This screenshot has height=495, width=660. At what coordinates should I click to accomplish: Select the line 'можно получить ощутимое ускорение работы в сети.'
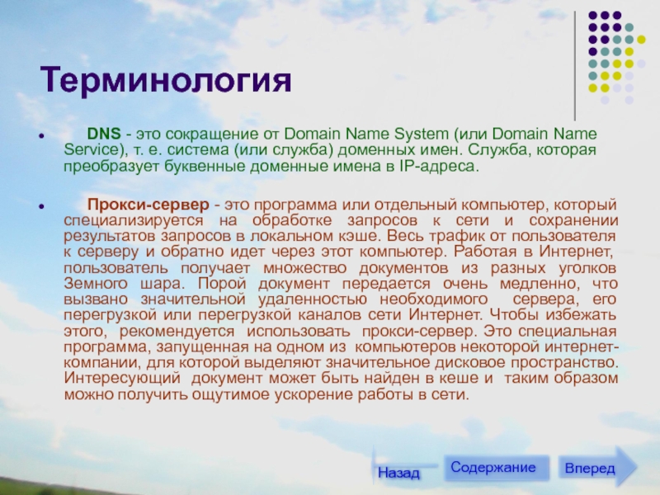pos(266,394)
